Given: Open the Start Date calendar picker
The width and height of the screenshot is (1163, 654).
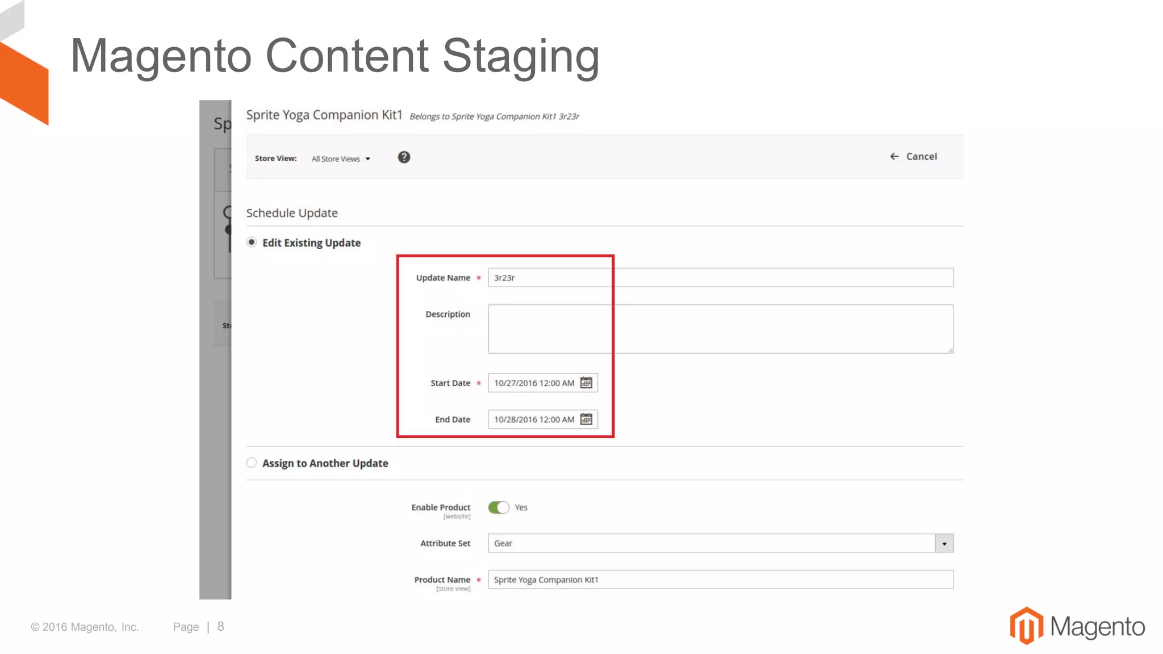Looking at the screenshot, I should tap(586, 383).
